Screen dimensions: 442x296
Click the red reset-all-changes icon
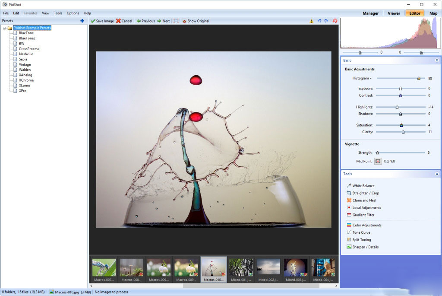[x=335, y=21]
